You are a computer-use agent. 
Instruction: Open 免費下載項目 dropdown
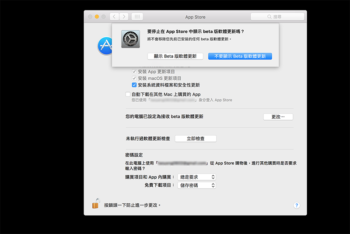pos(196,185)
